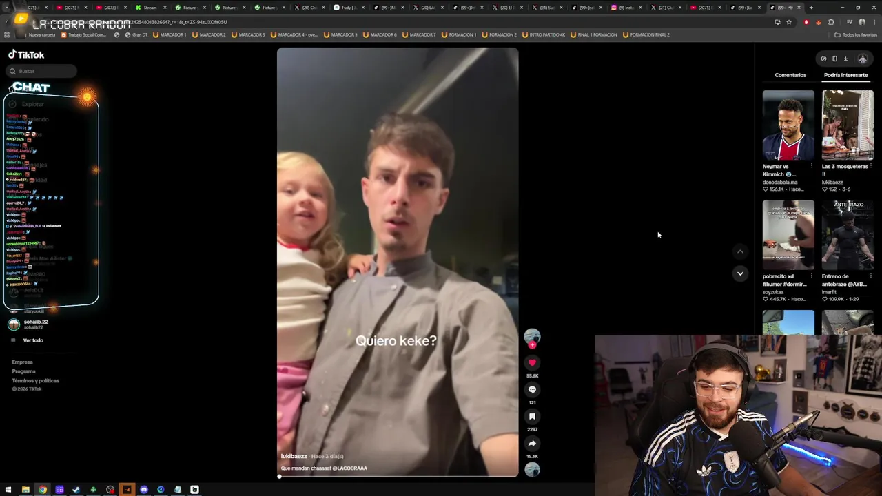
Task: Pause the playing TikTok video
Action: click(x=398, y=262)
